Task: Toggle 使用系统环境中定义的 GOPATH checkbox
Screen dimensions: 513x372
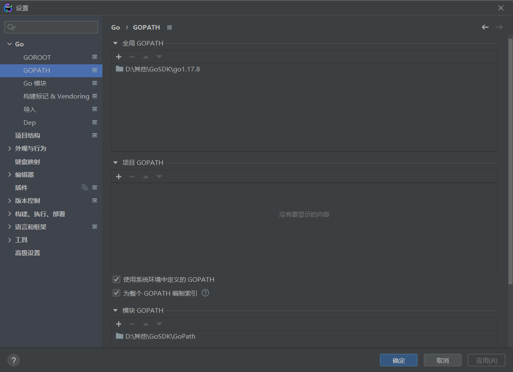Action: 117,279
